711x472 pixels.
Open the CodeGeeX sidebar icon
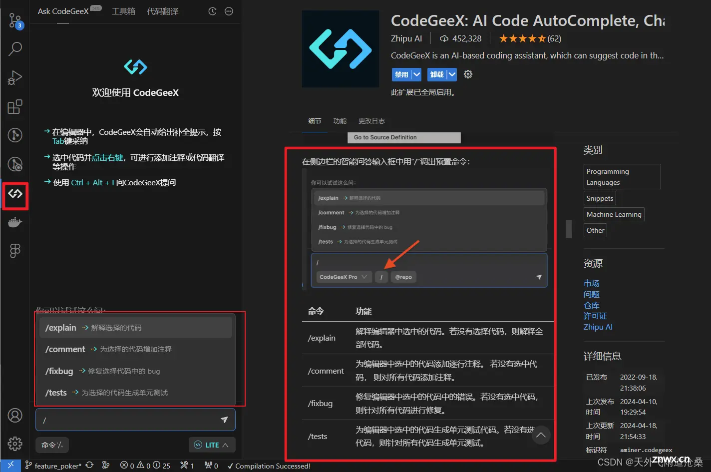tap(15, 194)
